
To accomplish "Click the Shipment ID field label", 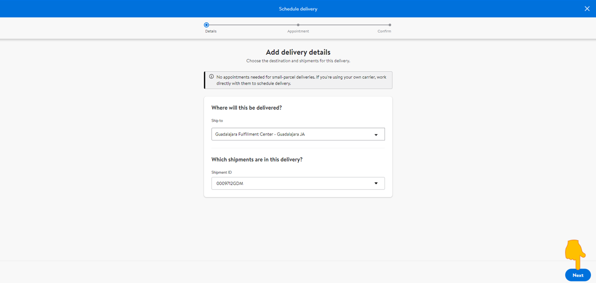I will tap(221, 172).
